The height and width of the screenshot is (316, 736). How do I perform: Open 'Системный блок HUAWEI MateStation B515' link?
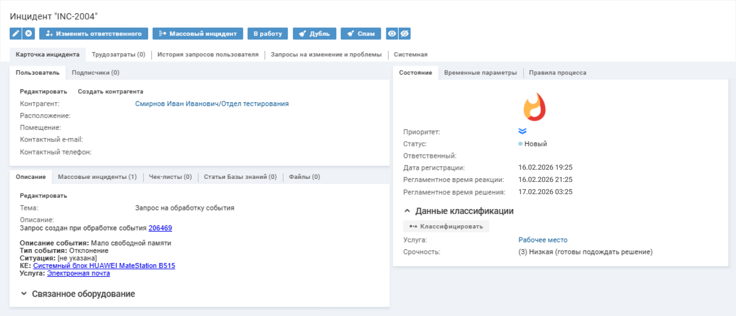104,266
